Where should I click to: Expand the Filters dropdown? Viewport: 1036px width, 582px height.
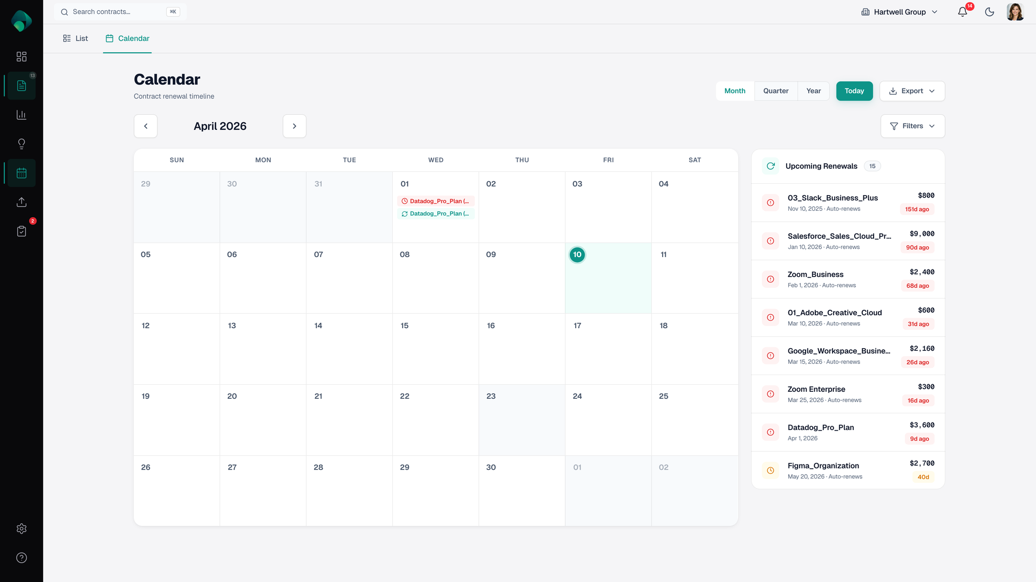(x=912, y=126)
